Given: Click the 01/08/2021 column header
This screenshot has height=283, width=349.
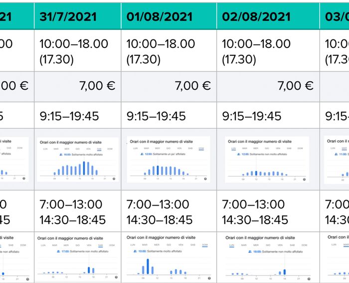Looking at the screenshot, I should [x=168, y=15].
